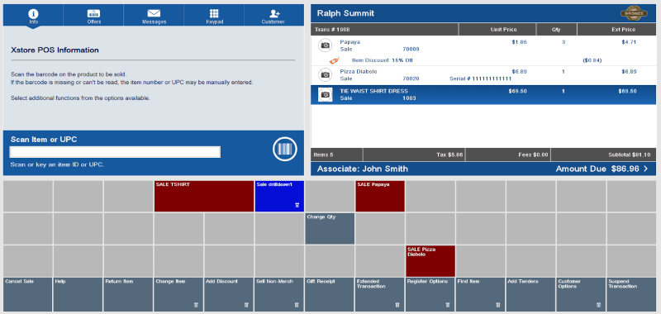The width and height of the screenshot is (661, 314).
Task: Open the Messages tab
Action: point(154,15)
